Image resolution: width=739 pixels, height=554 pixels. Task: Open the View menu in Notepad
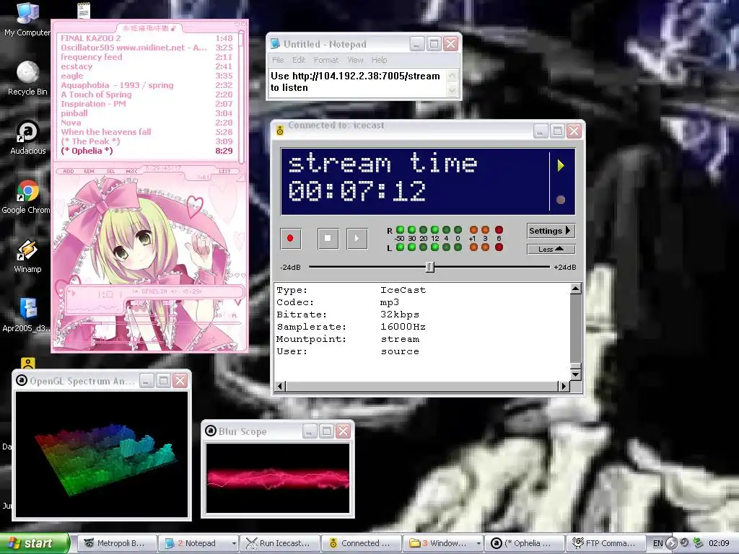(x=355, y=60)
